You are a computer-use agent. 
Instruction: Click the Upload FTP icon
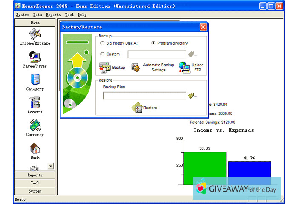pos(184,68)
